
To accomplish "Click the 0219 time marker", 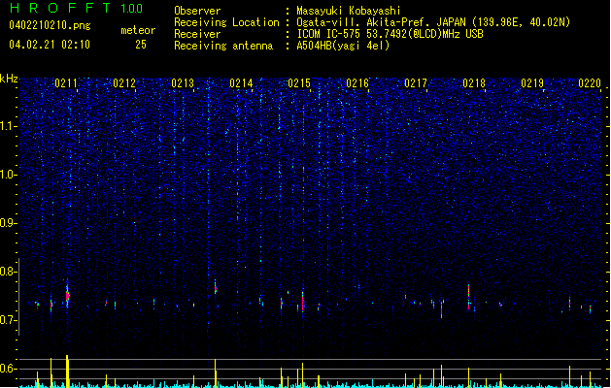I will pyautogui.click(x=532, y=83).
